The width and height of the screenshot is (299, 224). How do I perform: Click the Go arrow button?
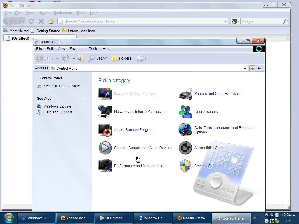(x=252, y=68)
